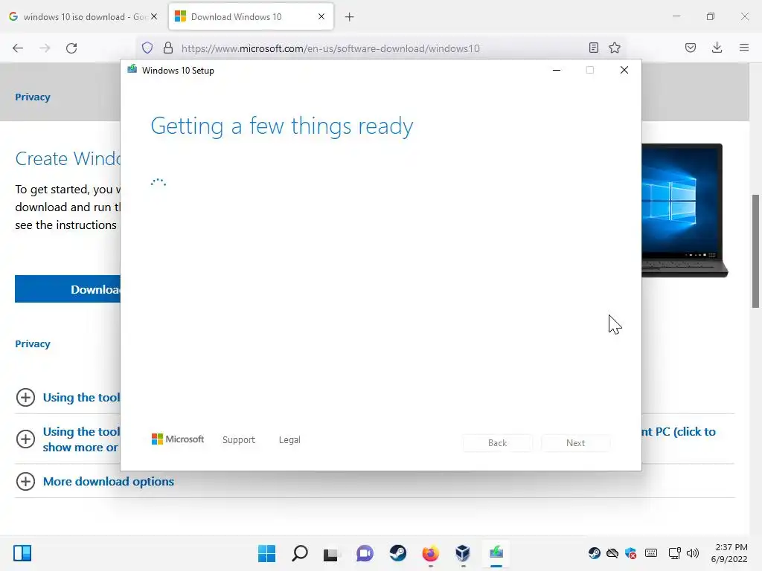Click Legal link in Windows 10 Setup

point(289,440)
